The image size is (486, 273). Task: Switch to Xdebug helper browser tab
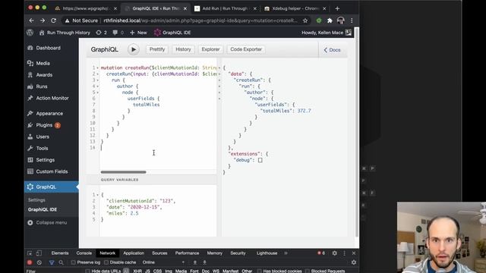295,8
